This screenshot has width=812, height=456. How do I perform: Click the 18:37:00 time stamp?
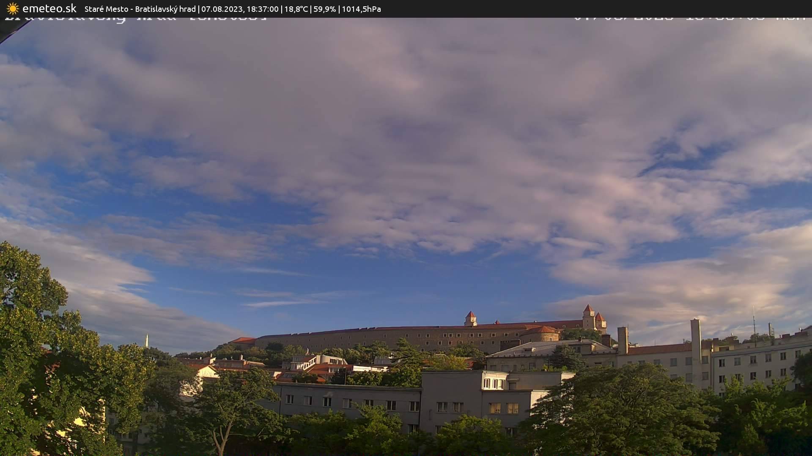262,9
